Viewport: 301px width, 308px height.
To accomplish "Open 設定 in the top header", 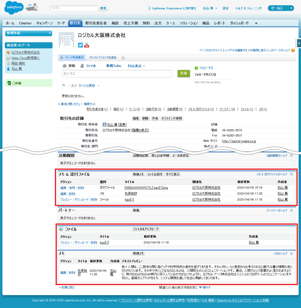I will [x=226, y=8].
